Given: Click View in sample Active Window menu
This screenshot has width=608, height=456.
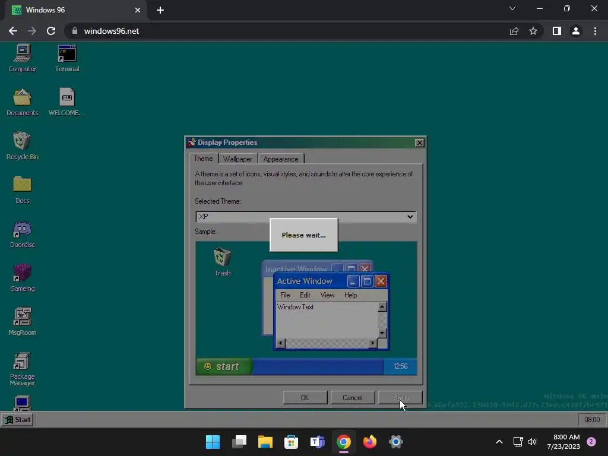Looking at the screenshot, I should click(327, 295).
